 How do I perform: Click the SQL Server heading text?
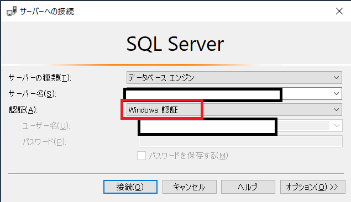(x=175, y=44)
